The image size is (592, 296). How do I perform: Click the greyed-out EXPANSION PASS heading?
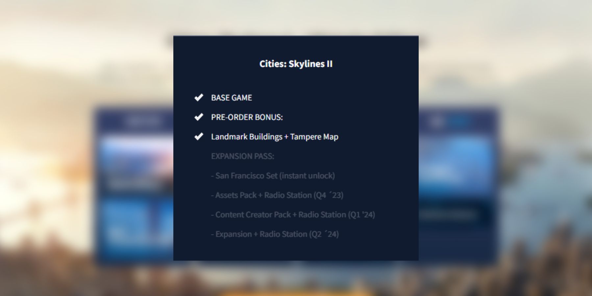point(242,156)
